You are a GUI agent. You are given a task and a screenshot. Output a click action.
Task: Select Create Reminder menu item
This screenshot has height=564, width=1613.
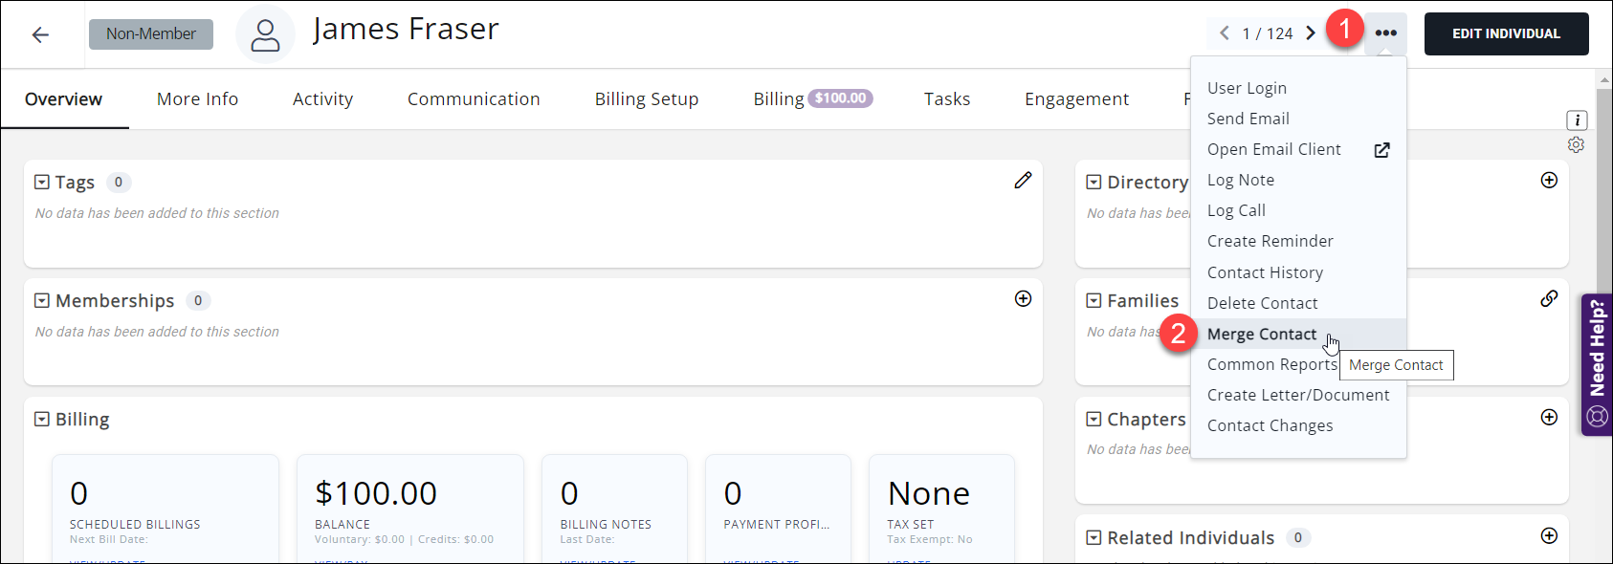1298,241
